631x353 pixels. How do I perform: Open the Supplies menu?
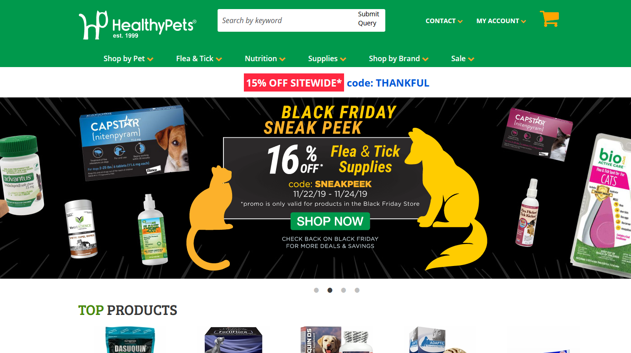tap(327, 58)
